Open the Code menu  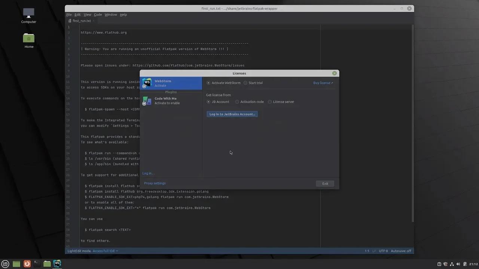point(97,15)
